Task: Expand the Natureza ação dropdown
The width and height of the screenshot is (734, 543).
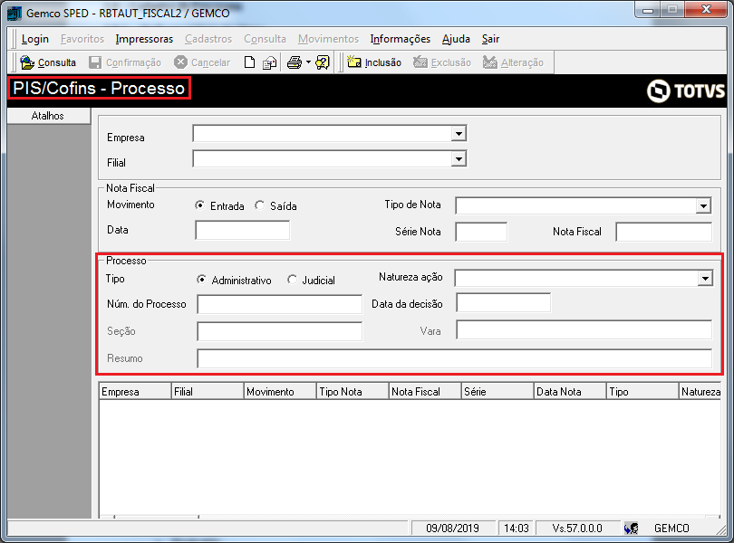Action: (705, 279)
